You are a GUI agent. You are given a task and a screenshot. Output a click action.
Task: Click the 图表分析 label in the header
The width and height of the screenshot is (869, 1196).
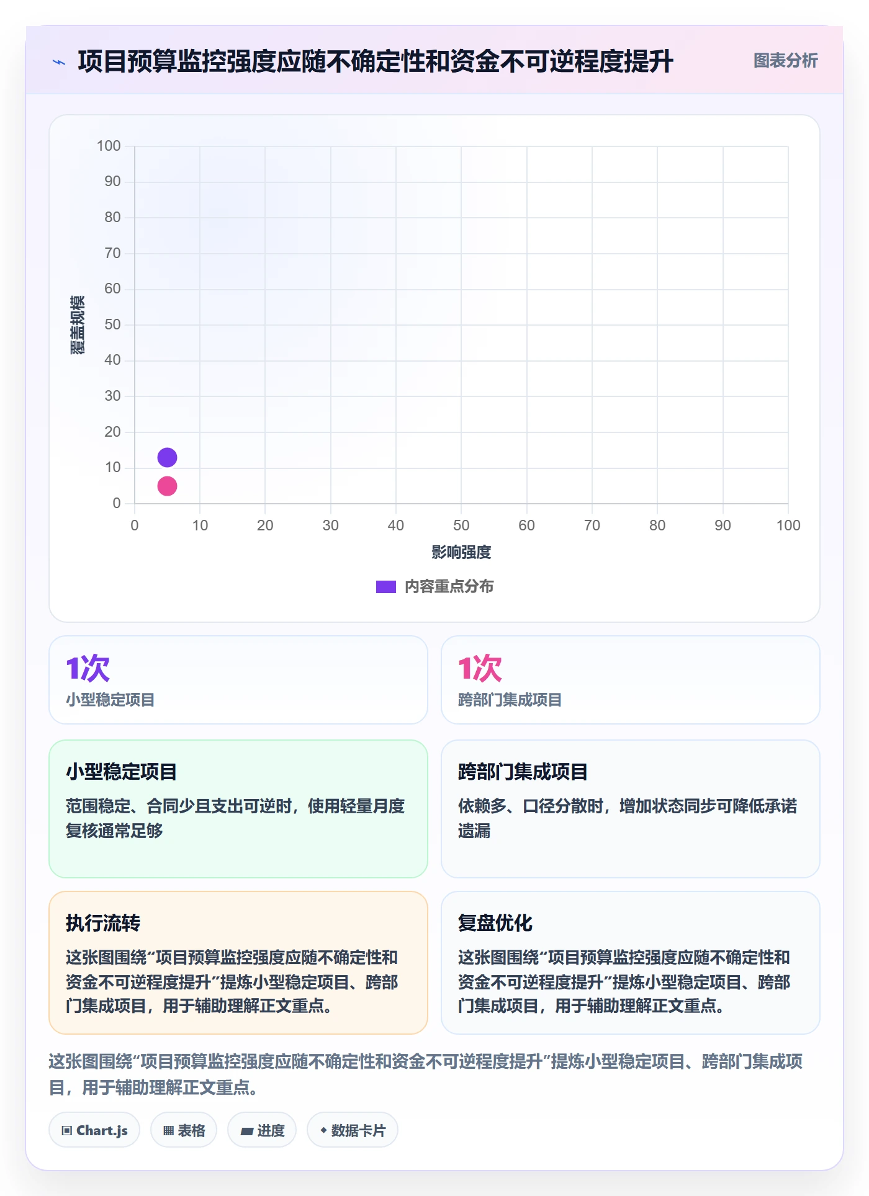(x=785, y=61)
